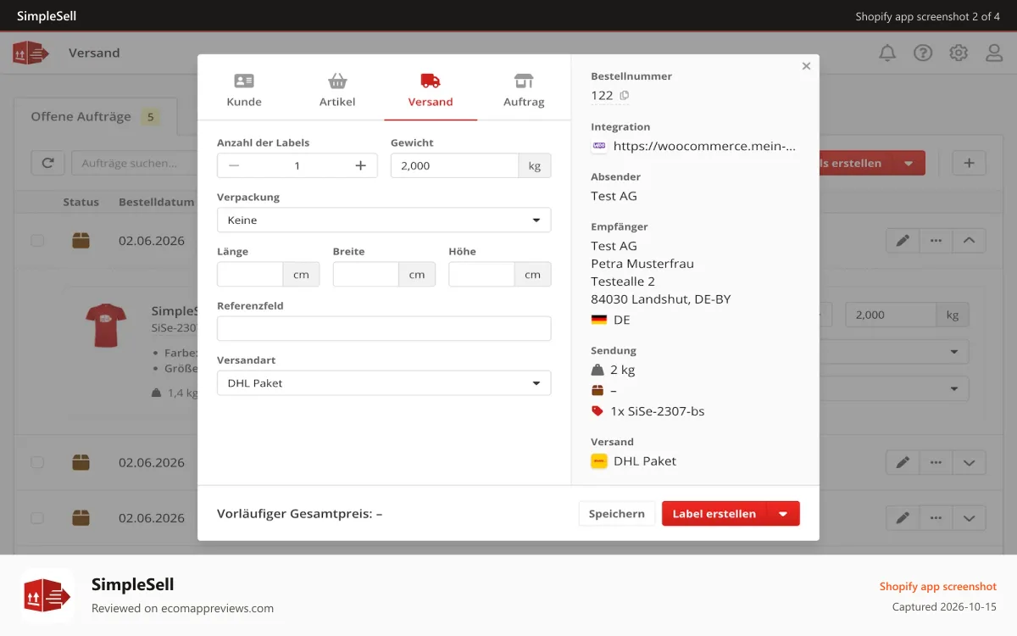
Task: Click the Gewicht input field in dialog
Action: (x=454, y=165)
